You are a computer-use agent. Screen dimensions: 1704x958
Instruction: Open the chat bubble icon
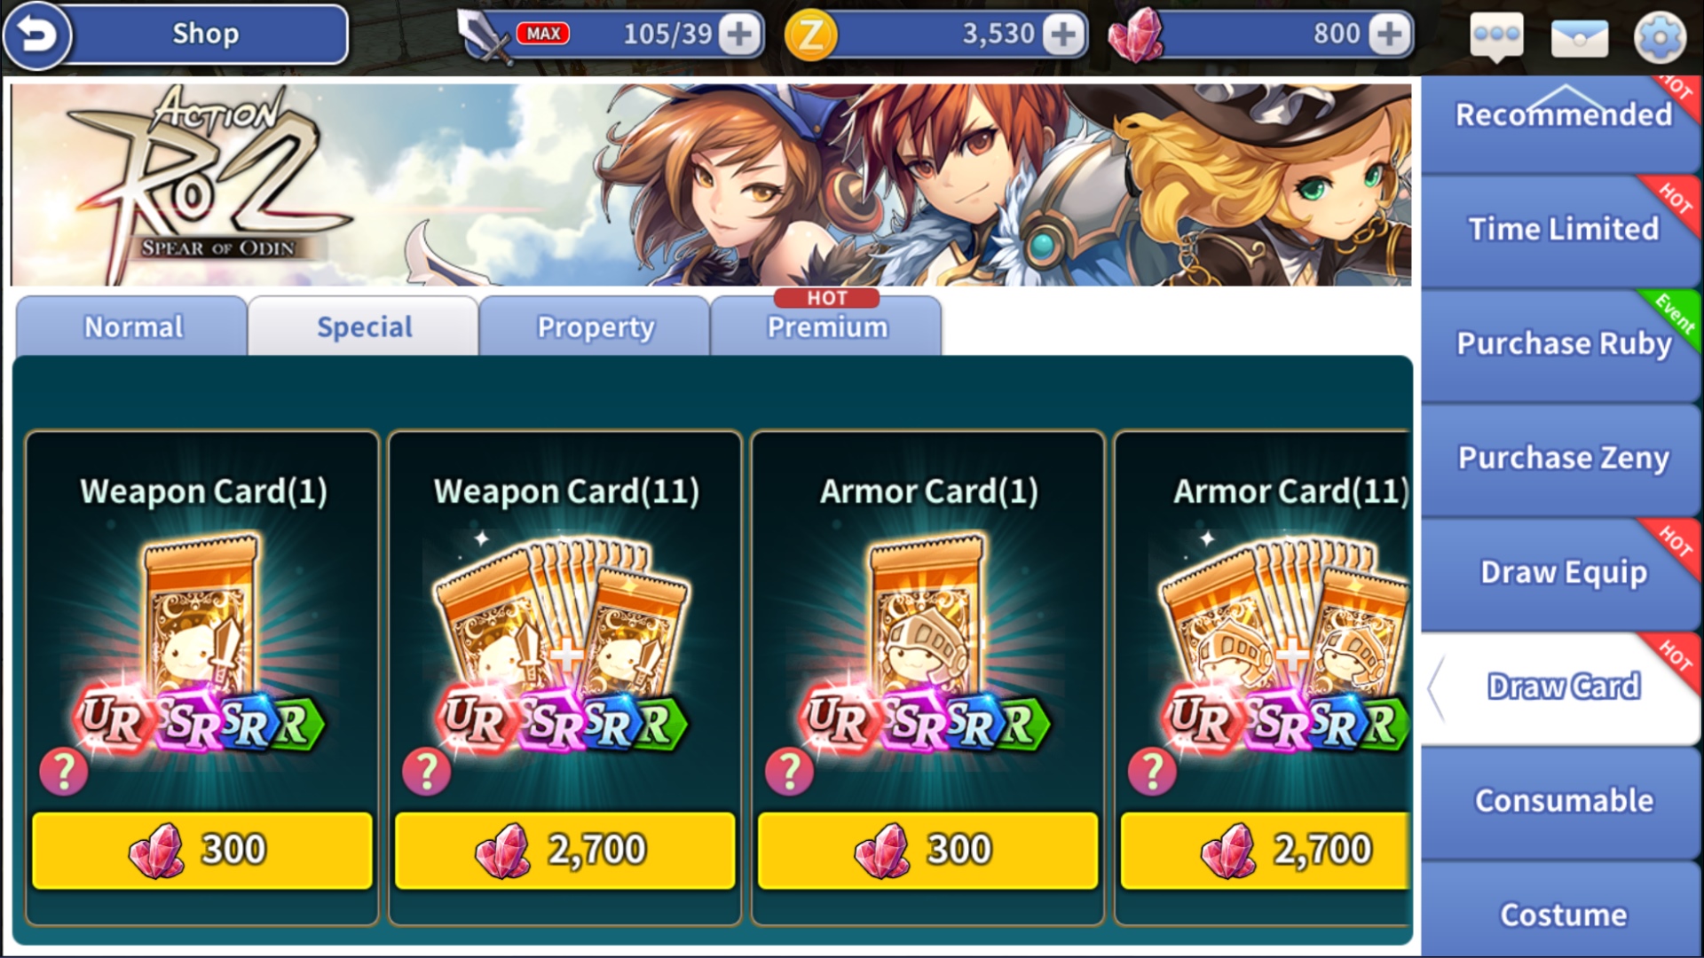pos(1496,37)
